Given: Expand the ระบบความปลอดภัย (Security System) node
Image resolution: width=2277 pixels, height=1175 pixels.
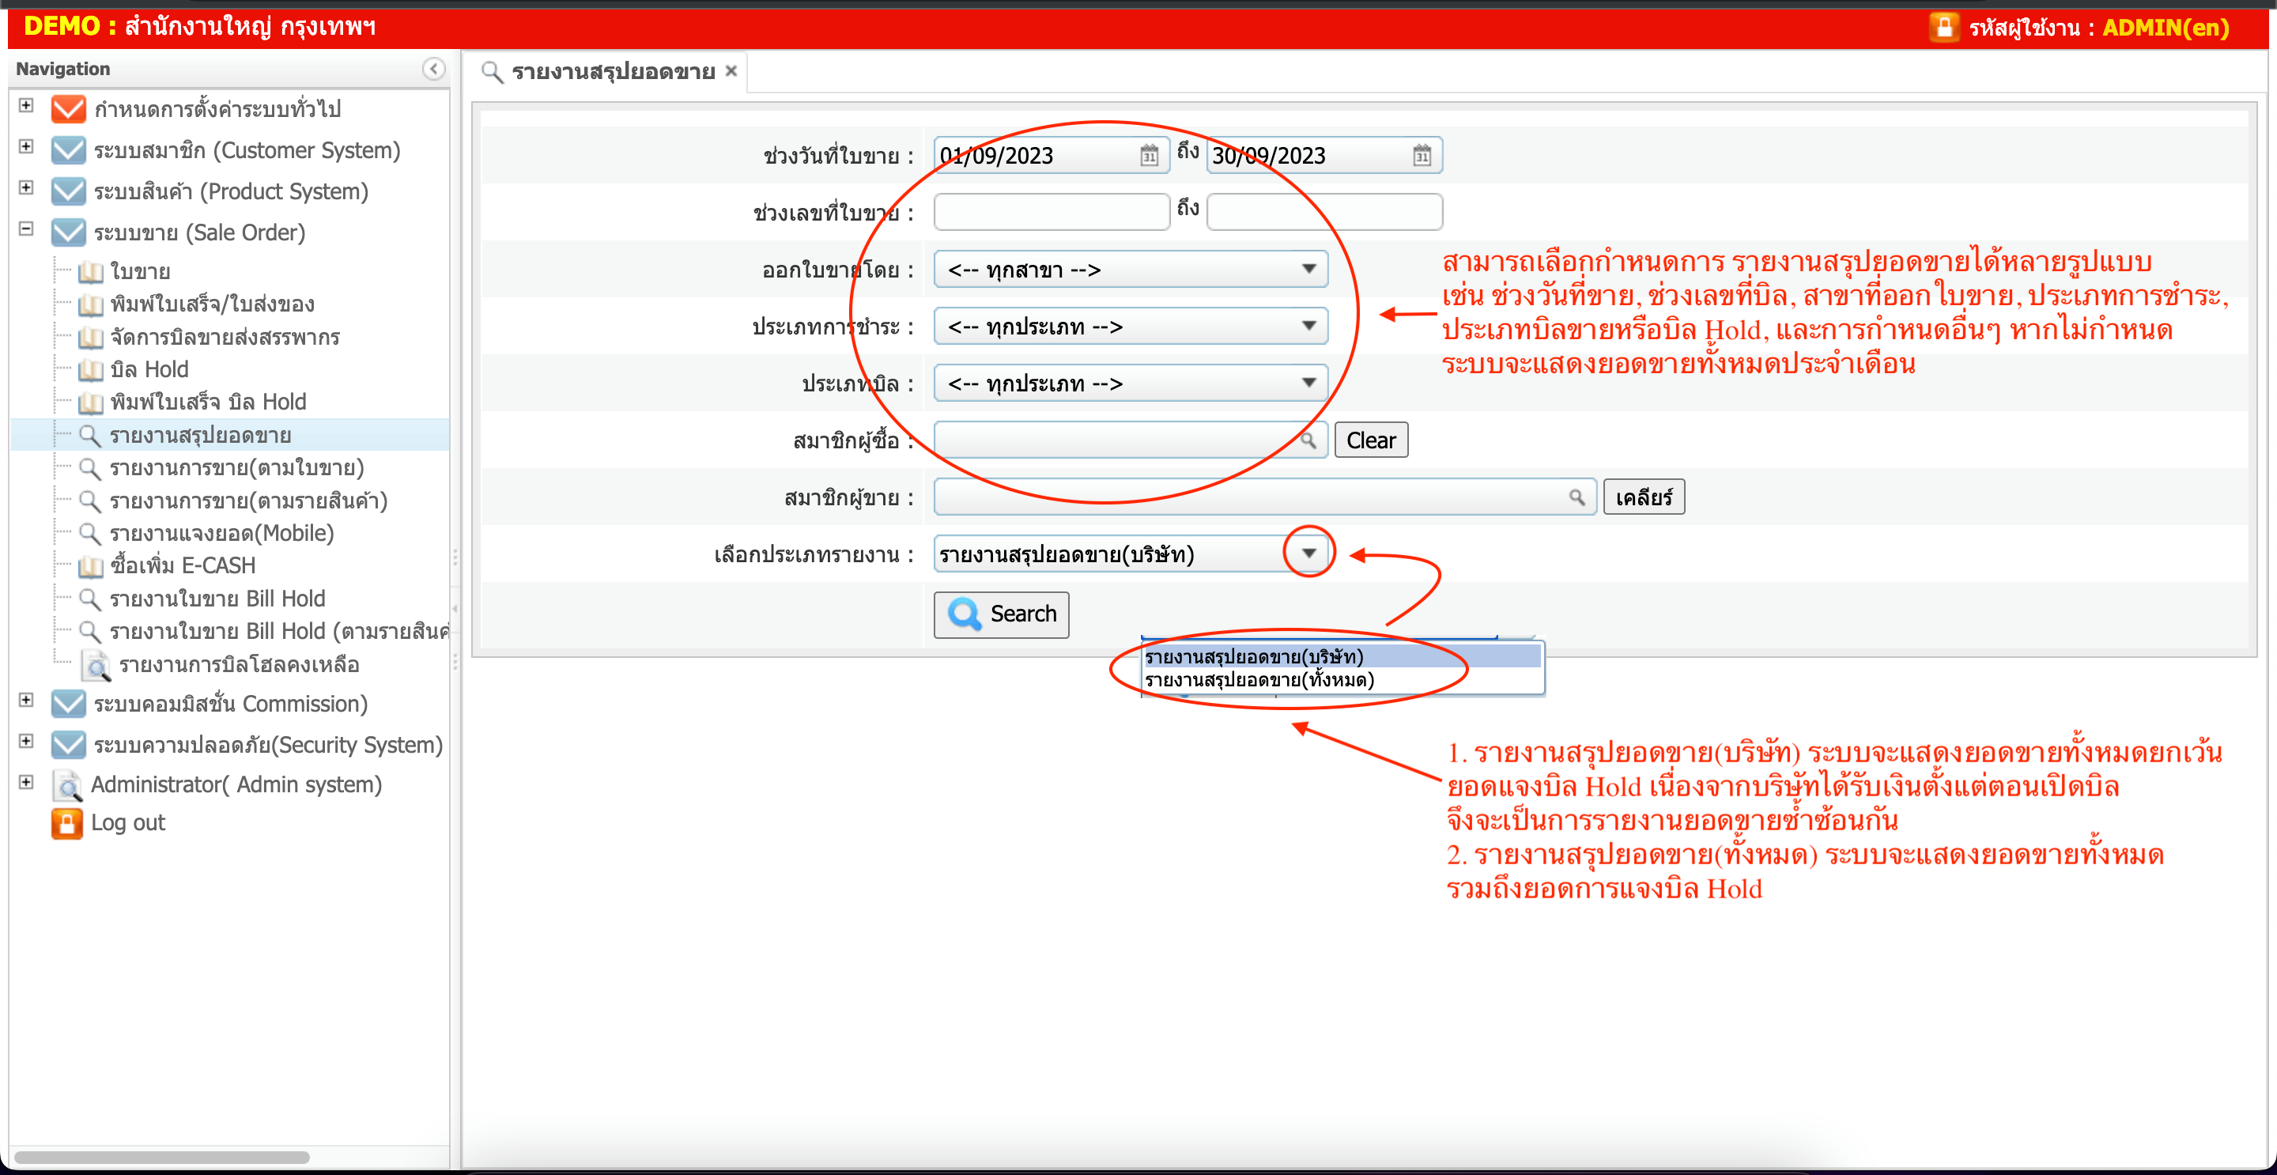Looking at the screenshot, I should click(x=27, y=741).
